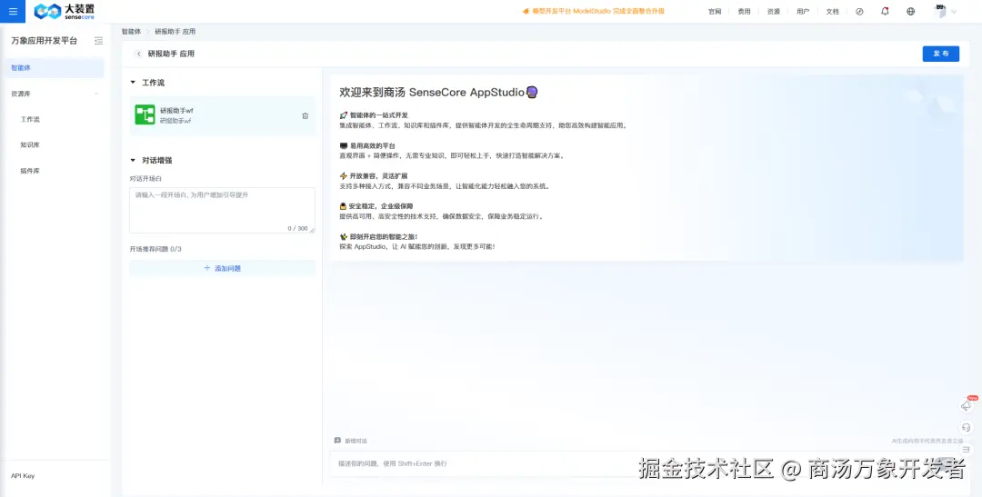Open API Key in the sidebar
The width and height of the screenshot is (982, 497).
[x=23, y=476]
